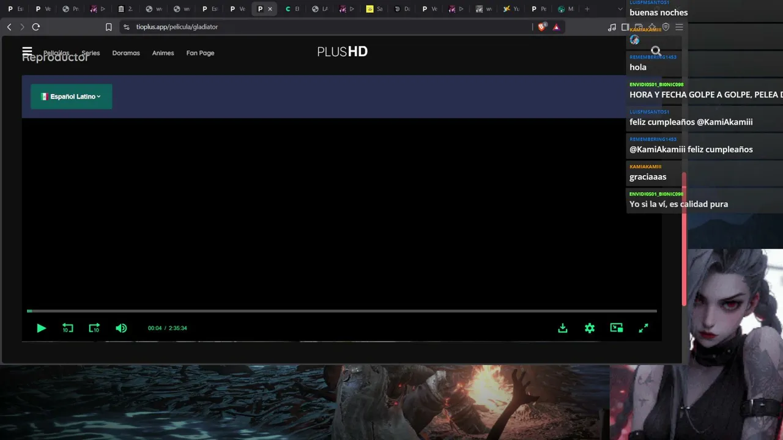783x440 pixels.
Task: Go back in the browser
Action: 9,27
